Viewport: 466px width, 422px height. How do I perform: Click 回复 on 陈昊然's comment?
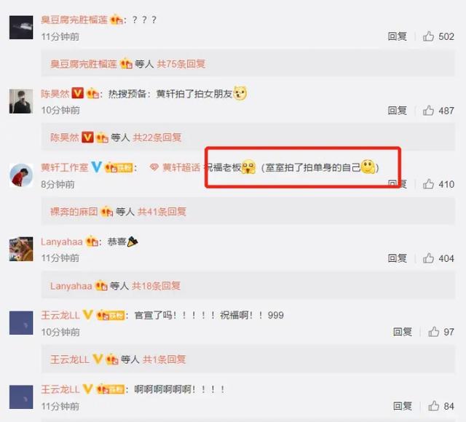point(397,111)
